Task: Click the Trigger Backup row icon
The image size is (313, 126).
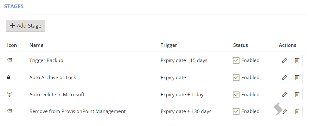Action: (x=10, y=60)
